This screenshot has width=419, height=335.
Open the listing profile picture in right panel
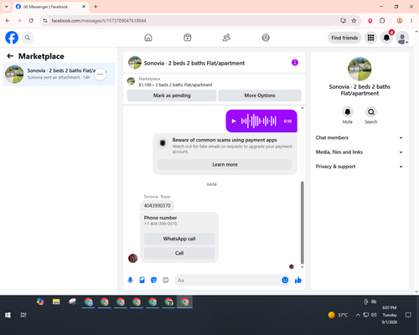click(x=360, y=69)
